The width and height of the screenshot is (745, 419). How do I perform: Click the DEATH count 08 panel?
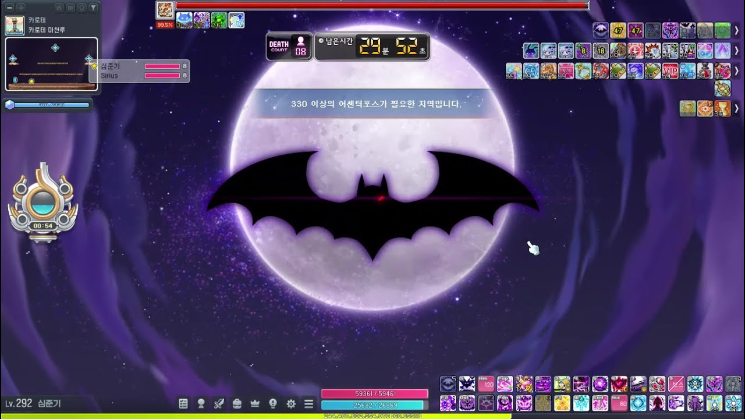point(289,47)
